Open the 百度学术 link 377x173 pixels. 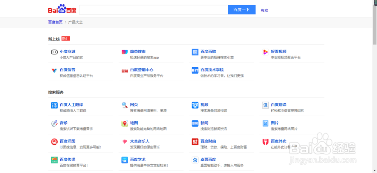[x=138, y=159]
